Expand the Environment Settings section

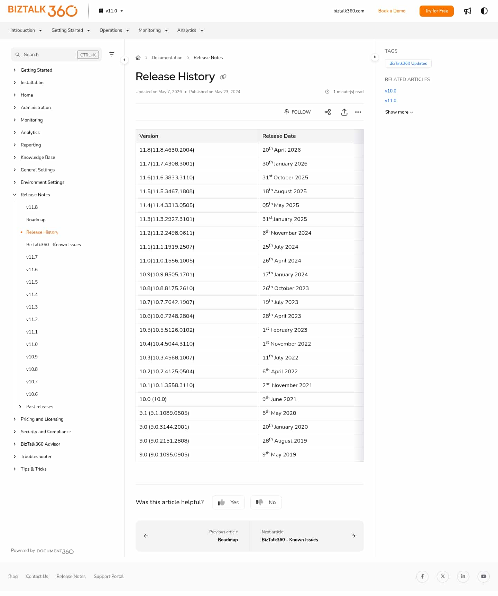pos(15,182)
